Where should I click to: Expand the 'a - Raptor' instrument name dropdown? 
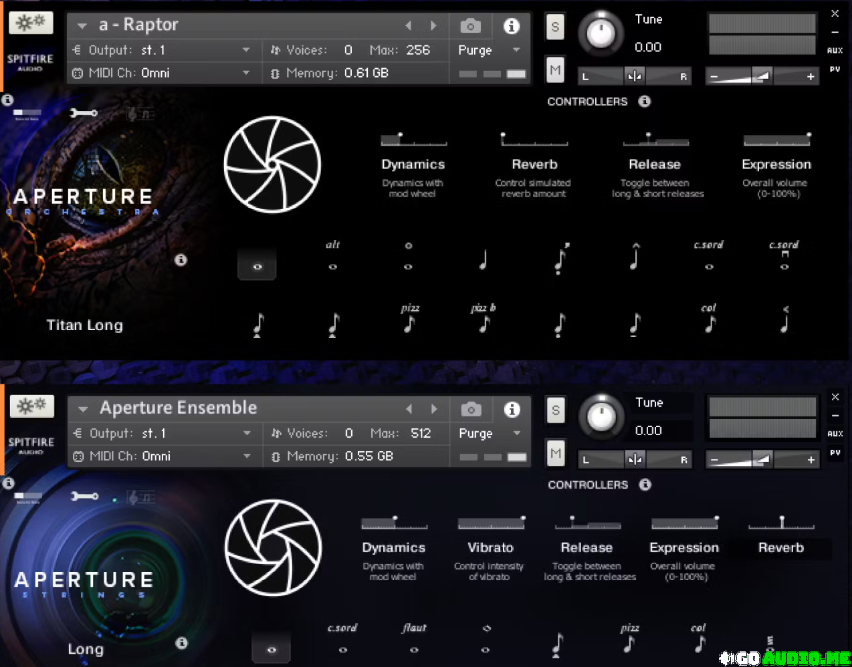tap(82, 26)
